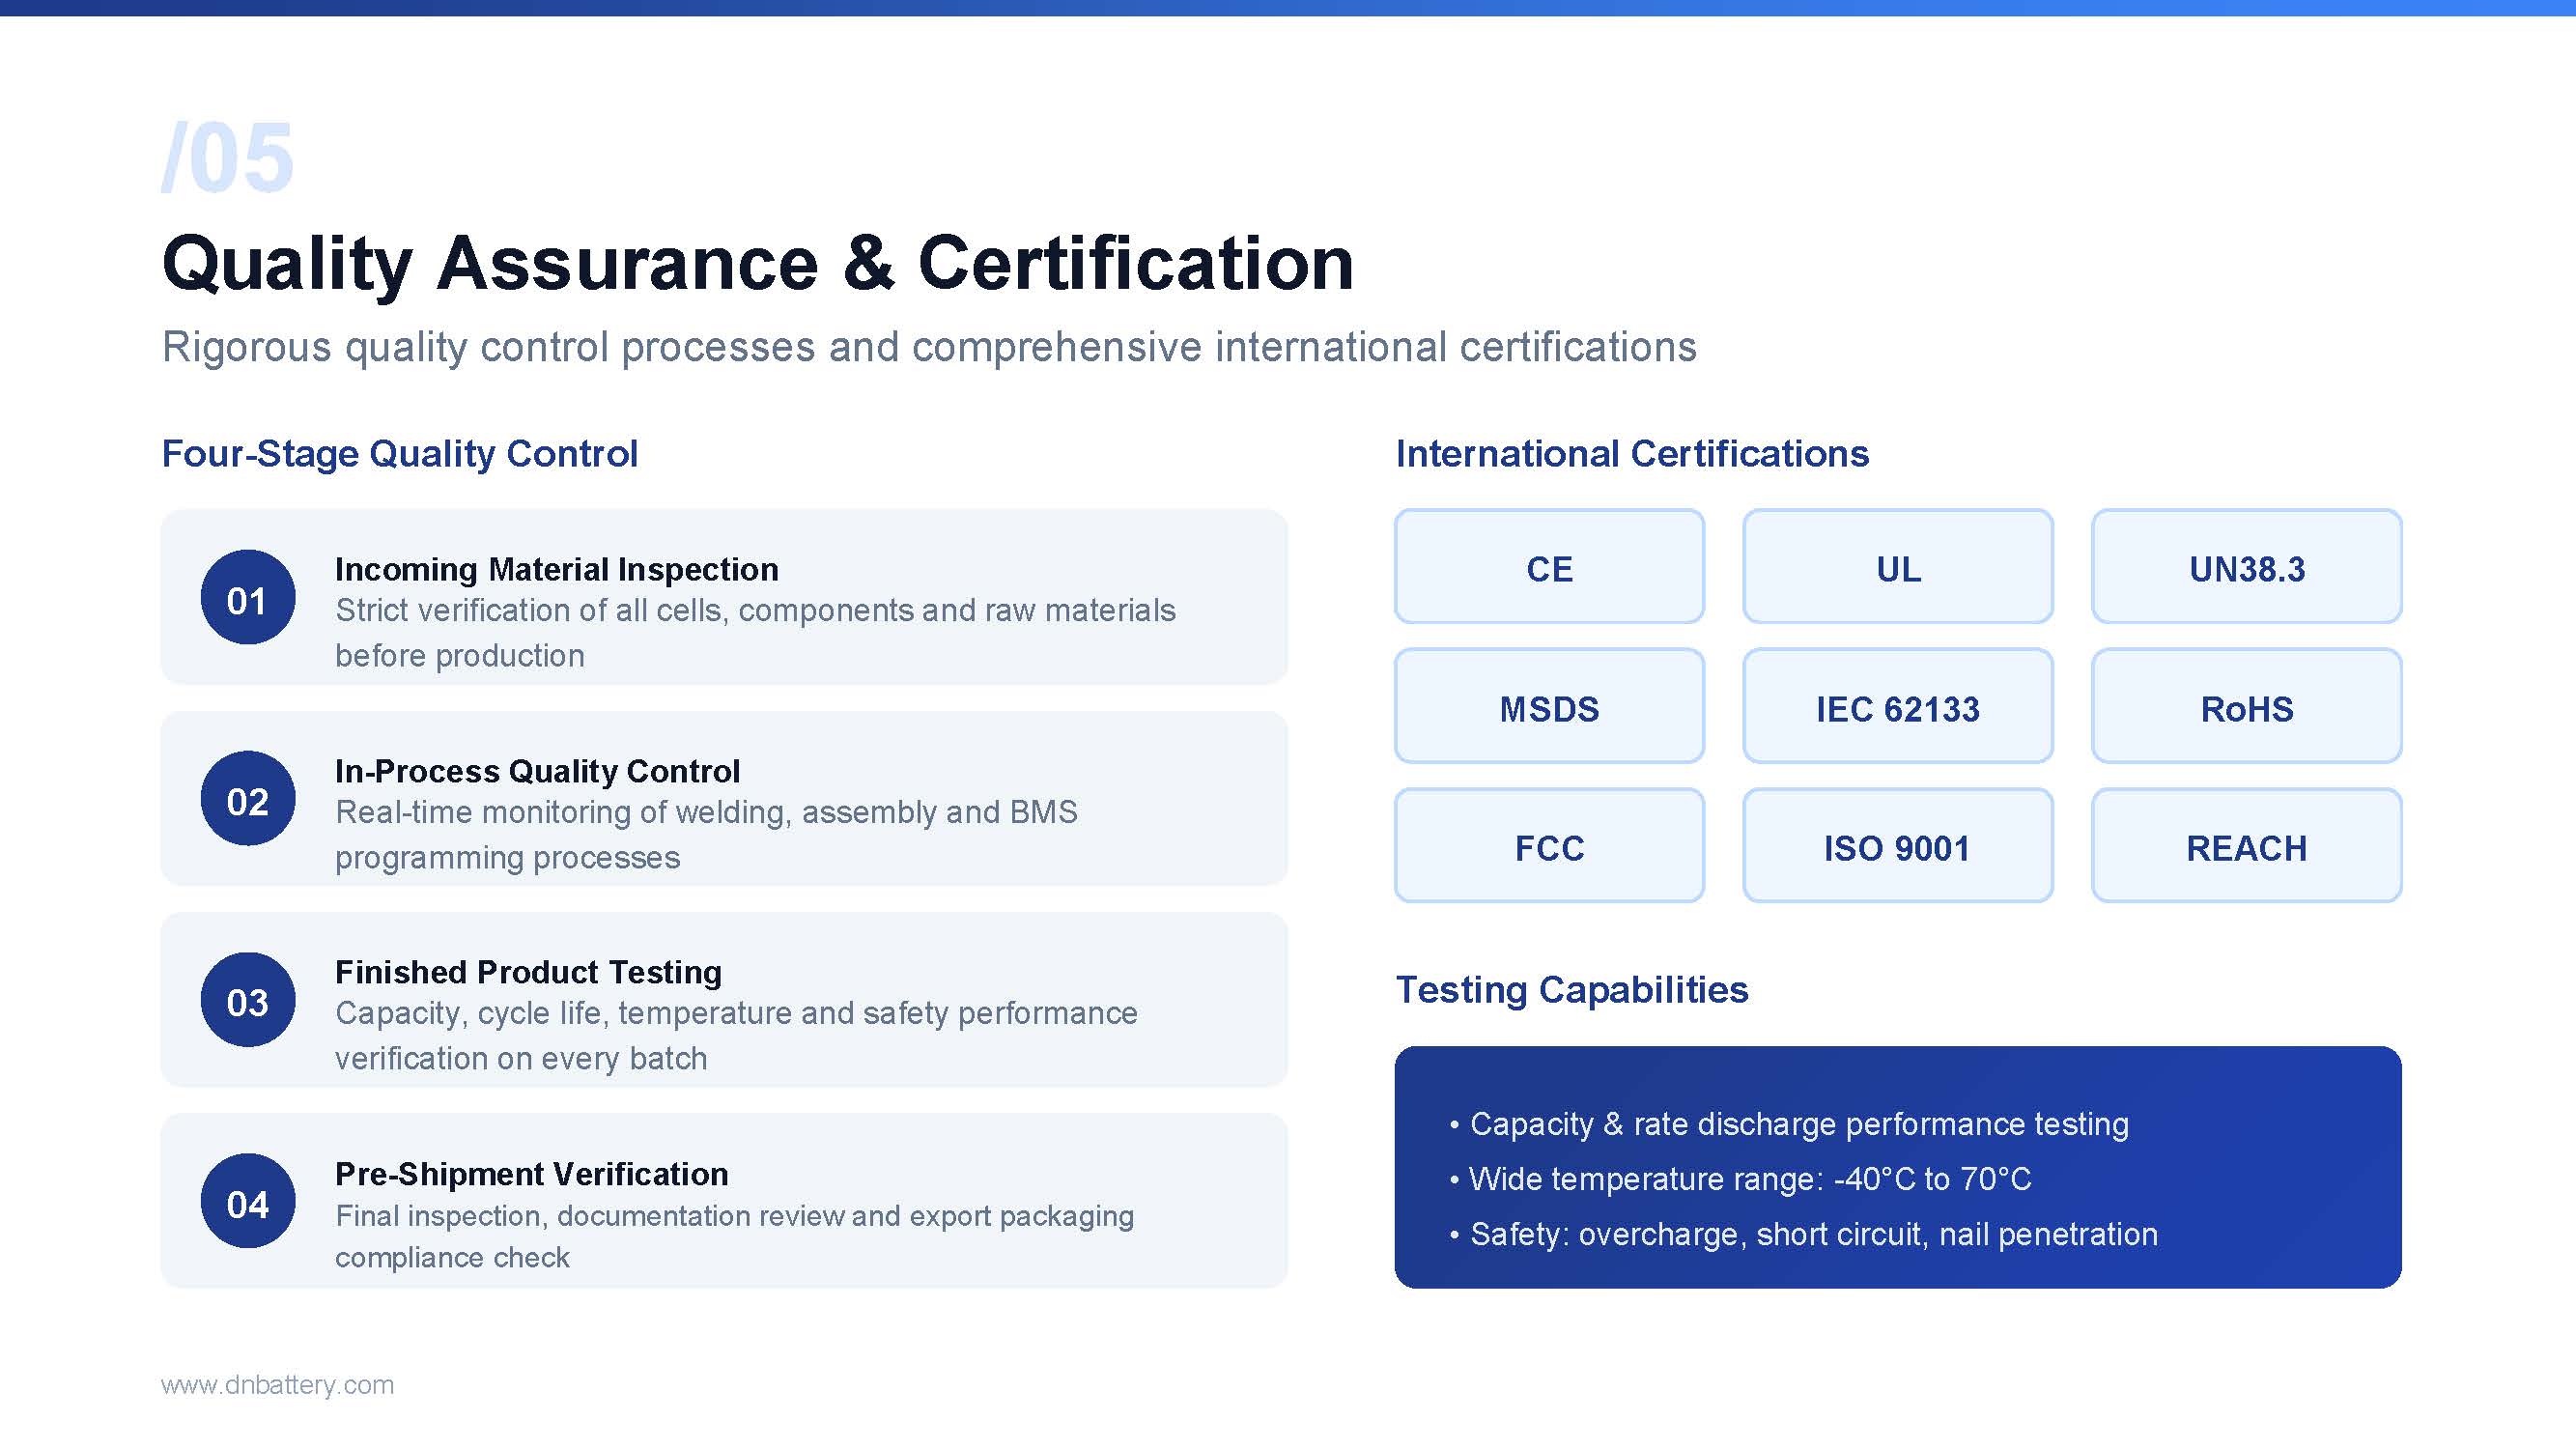Click the 02 step number circle

(x=247, y=798)
